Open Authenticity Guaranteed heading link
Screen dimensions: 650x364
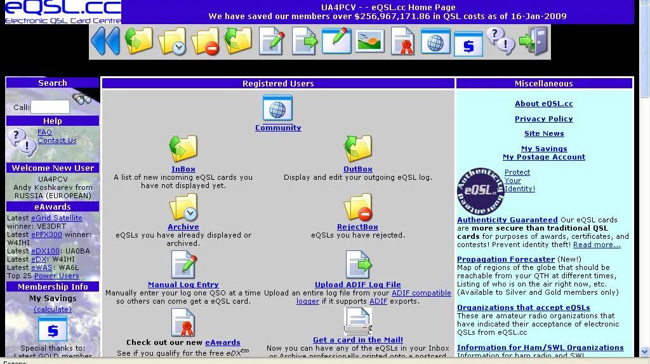[507, 220]
